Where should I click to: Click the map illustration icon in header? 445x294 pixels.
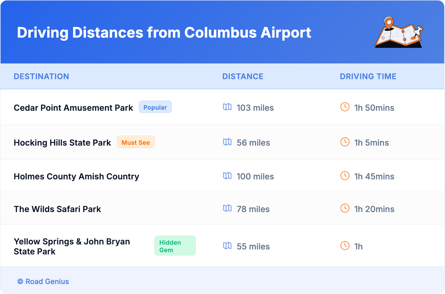[x=399, y=32]
